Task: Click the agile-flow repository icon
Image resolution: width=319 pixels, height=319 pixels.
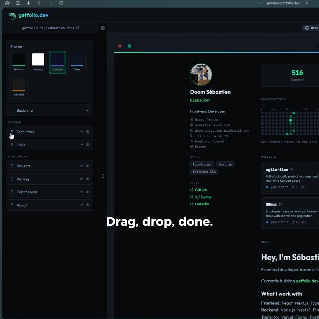Action: click(x=292, y=169)
